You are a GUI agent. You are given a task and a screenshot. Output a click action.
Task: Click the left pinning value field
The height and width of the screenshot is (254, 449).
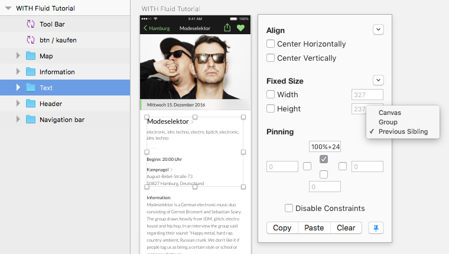[282, 166]
